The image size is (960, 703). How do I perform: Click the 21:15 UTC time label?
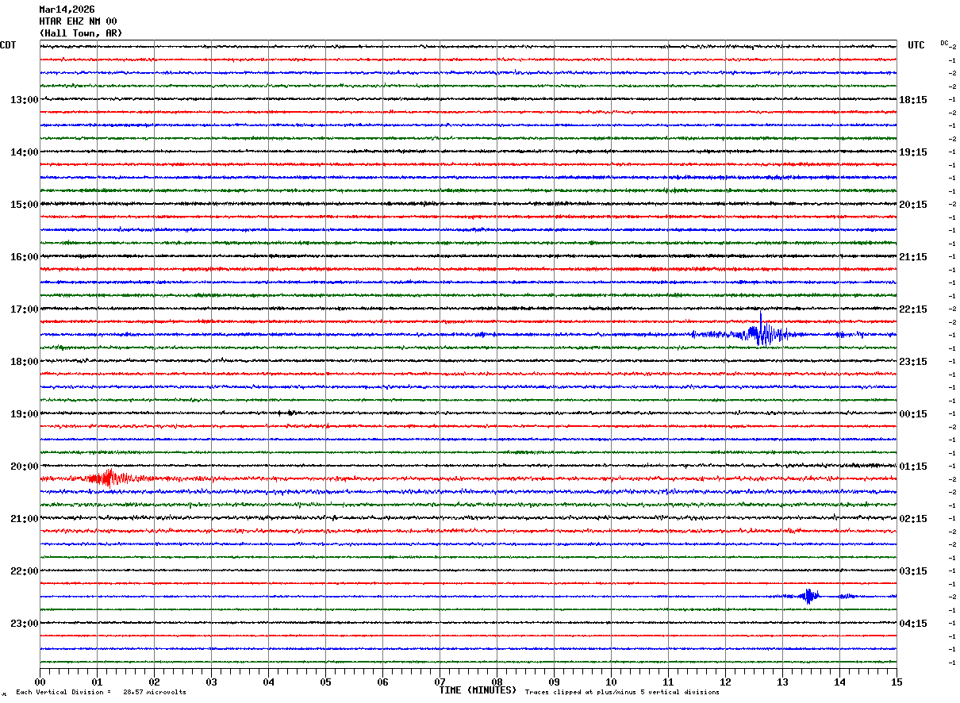pyautogui.click(x=913, y=257)
